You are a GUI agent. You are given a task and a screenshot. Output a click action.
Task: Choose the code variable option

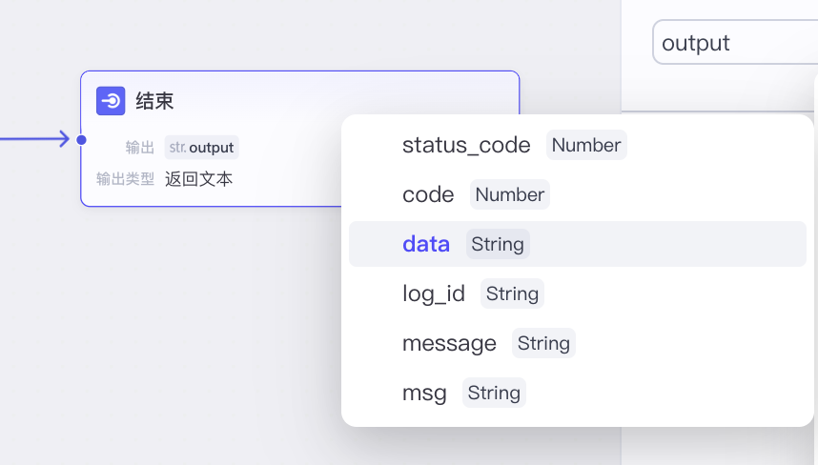[428, 194]
